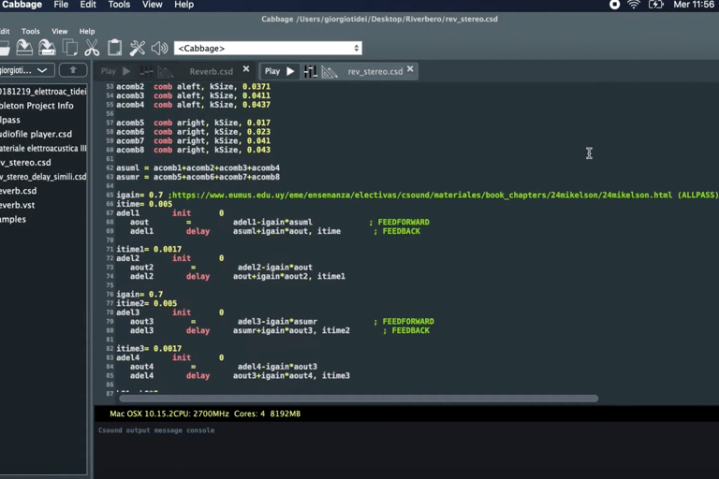719x479 pixels.
Task: Click the '0.0371' value on line 53
Action: click(257, 86)
